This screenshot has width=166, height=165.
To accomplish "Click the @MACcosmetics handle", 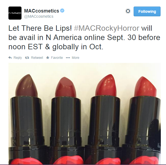I will click(x=39, y=16).
